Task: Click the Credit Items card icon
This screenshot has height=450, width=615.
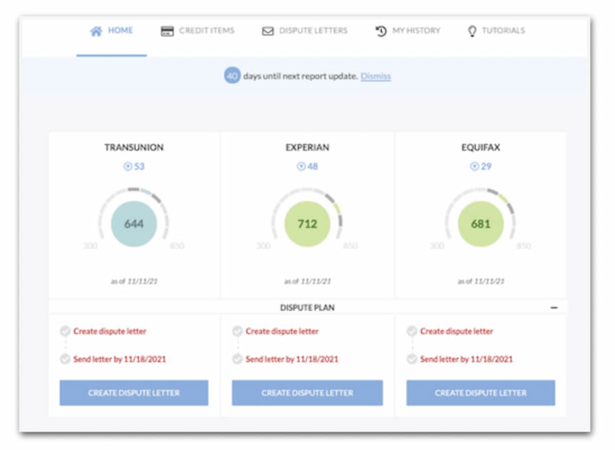Action: coord(167,31)
